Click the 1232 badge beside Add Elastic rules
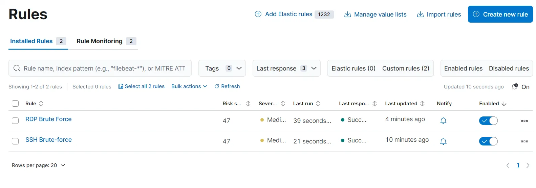536x188 pixels. pos(324,15)
